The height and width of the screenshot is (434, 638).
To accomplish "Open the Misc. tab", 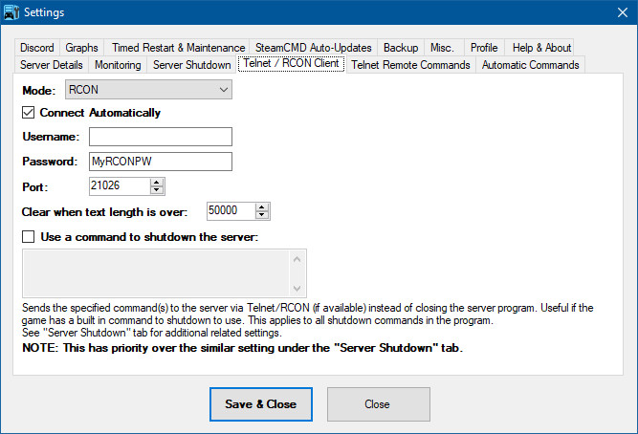I will (442, 48).
